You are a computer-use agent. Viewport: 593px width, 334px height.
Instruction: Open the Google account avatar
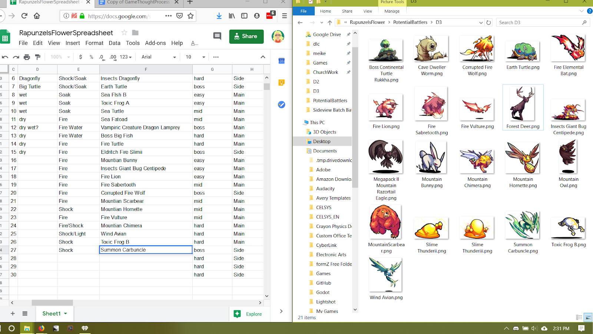pyautogui.click(x=278, y=36)
